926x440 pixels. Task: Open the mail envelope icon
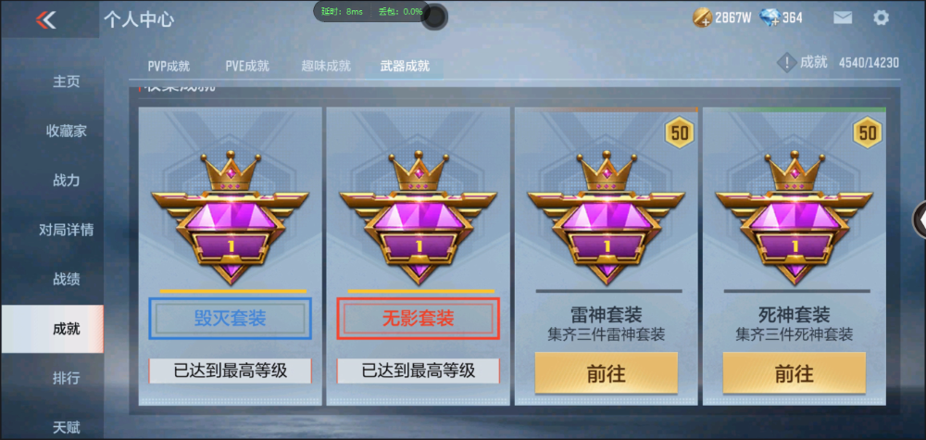pyautogui.click(x=843, y=18)
